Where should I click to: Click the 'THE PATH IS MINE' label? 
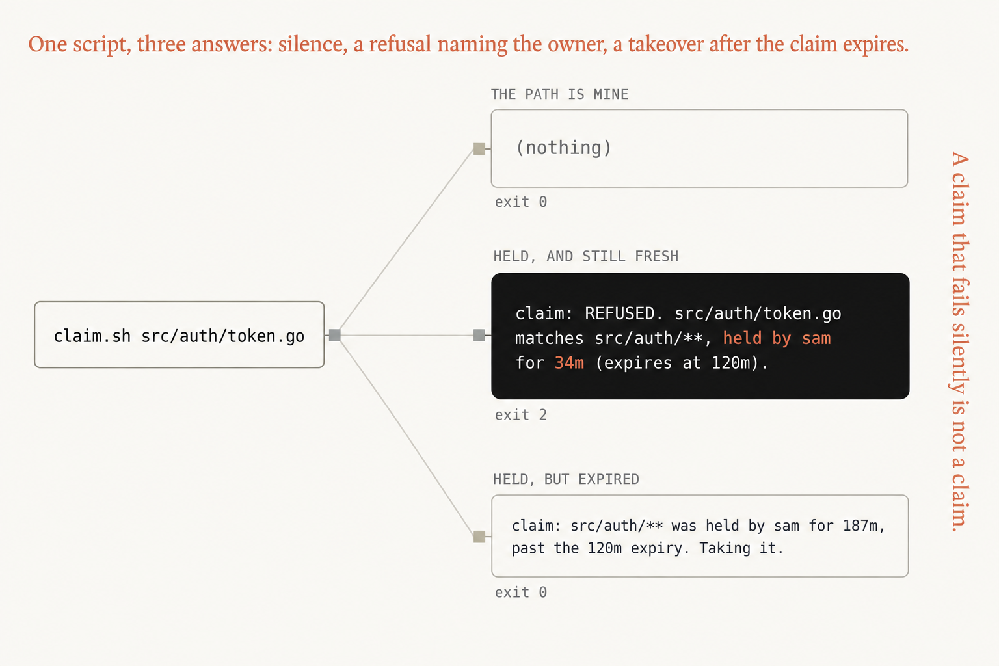click(559, 94)
